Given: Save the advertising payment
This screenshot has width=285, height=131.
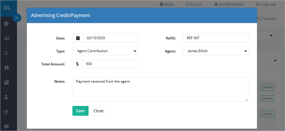Looking at the screenshot, I should coord(80,111).
